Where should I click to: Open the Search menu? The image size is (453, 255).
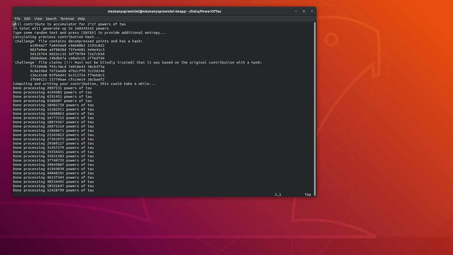click(x=51, y=19)
